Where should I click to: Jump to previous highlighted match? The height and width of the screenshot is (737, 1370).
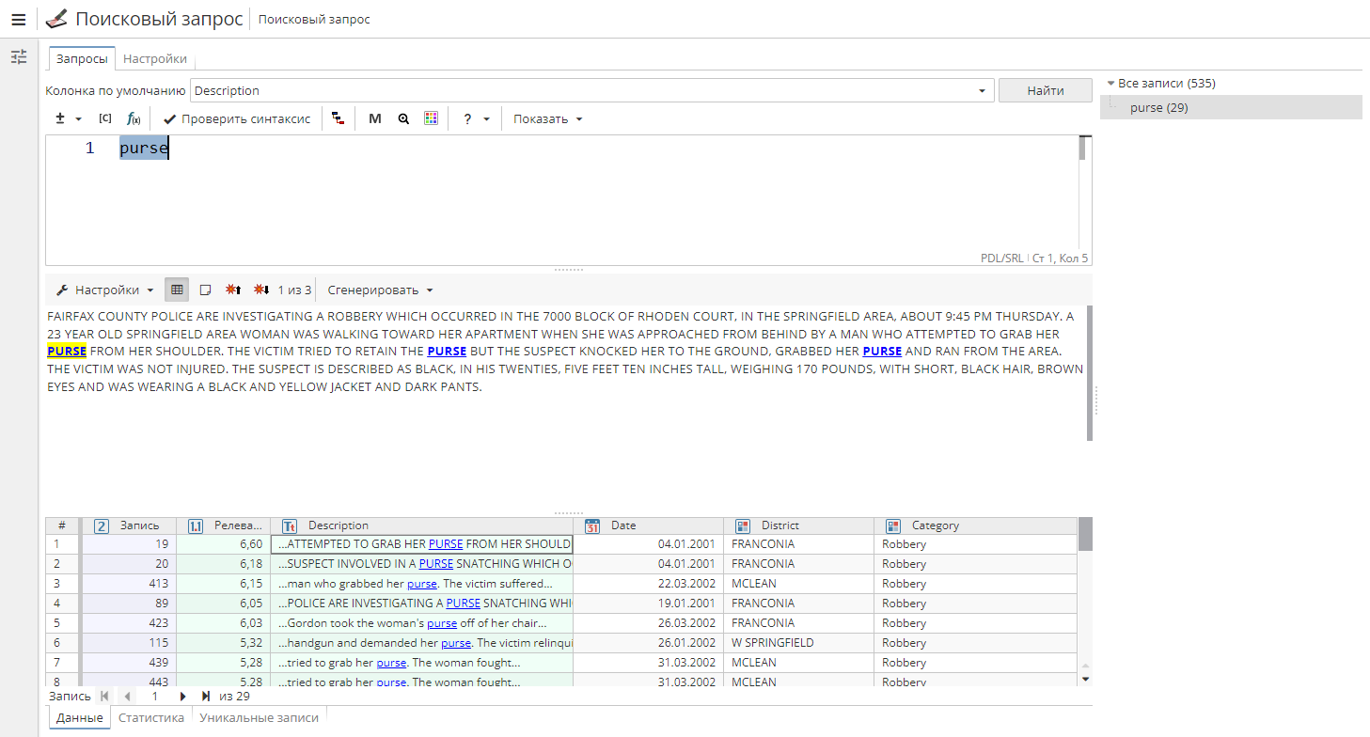(233, 290)
